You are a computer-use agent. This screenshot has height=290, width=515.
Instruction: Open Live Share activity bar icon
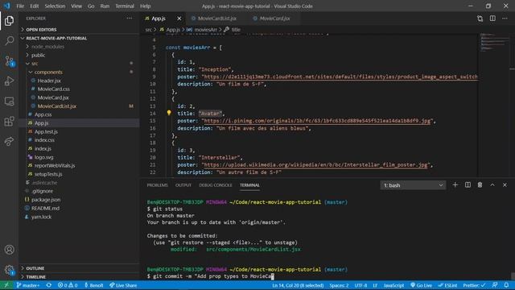pos(9,142)
